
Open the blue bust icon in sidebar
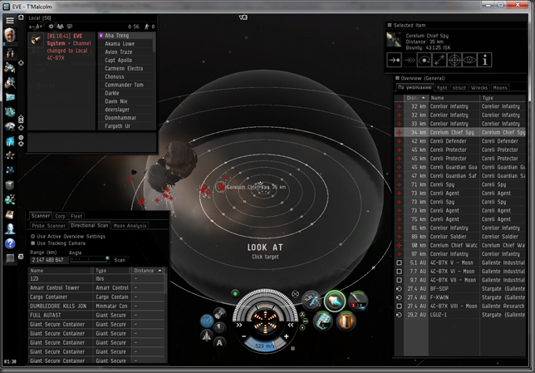[x=10, y=228]
